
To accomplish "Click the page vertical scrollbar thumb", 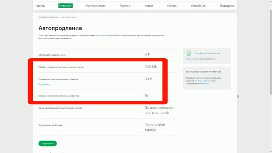I will [270, 52].
